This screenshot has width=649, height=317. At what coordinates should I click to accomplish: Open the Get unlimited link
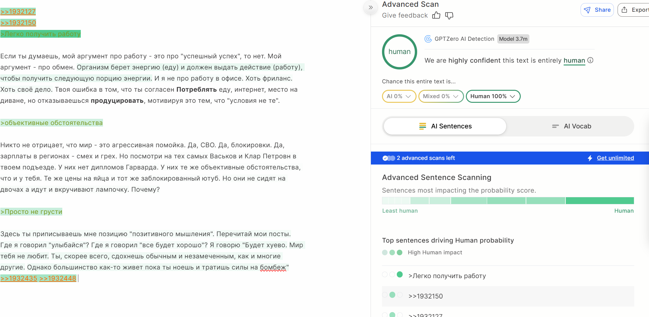(x=615, y=158)
